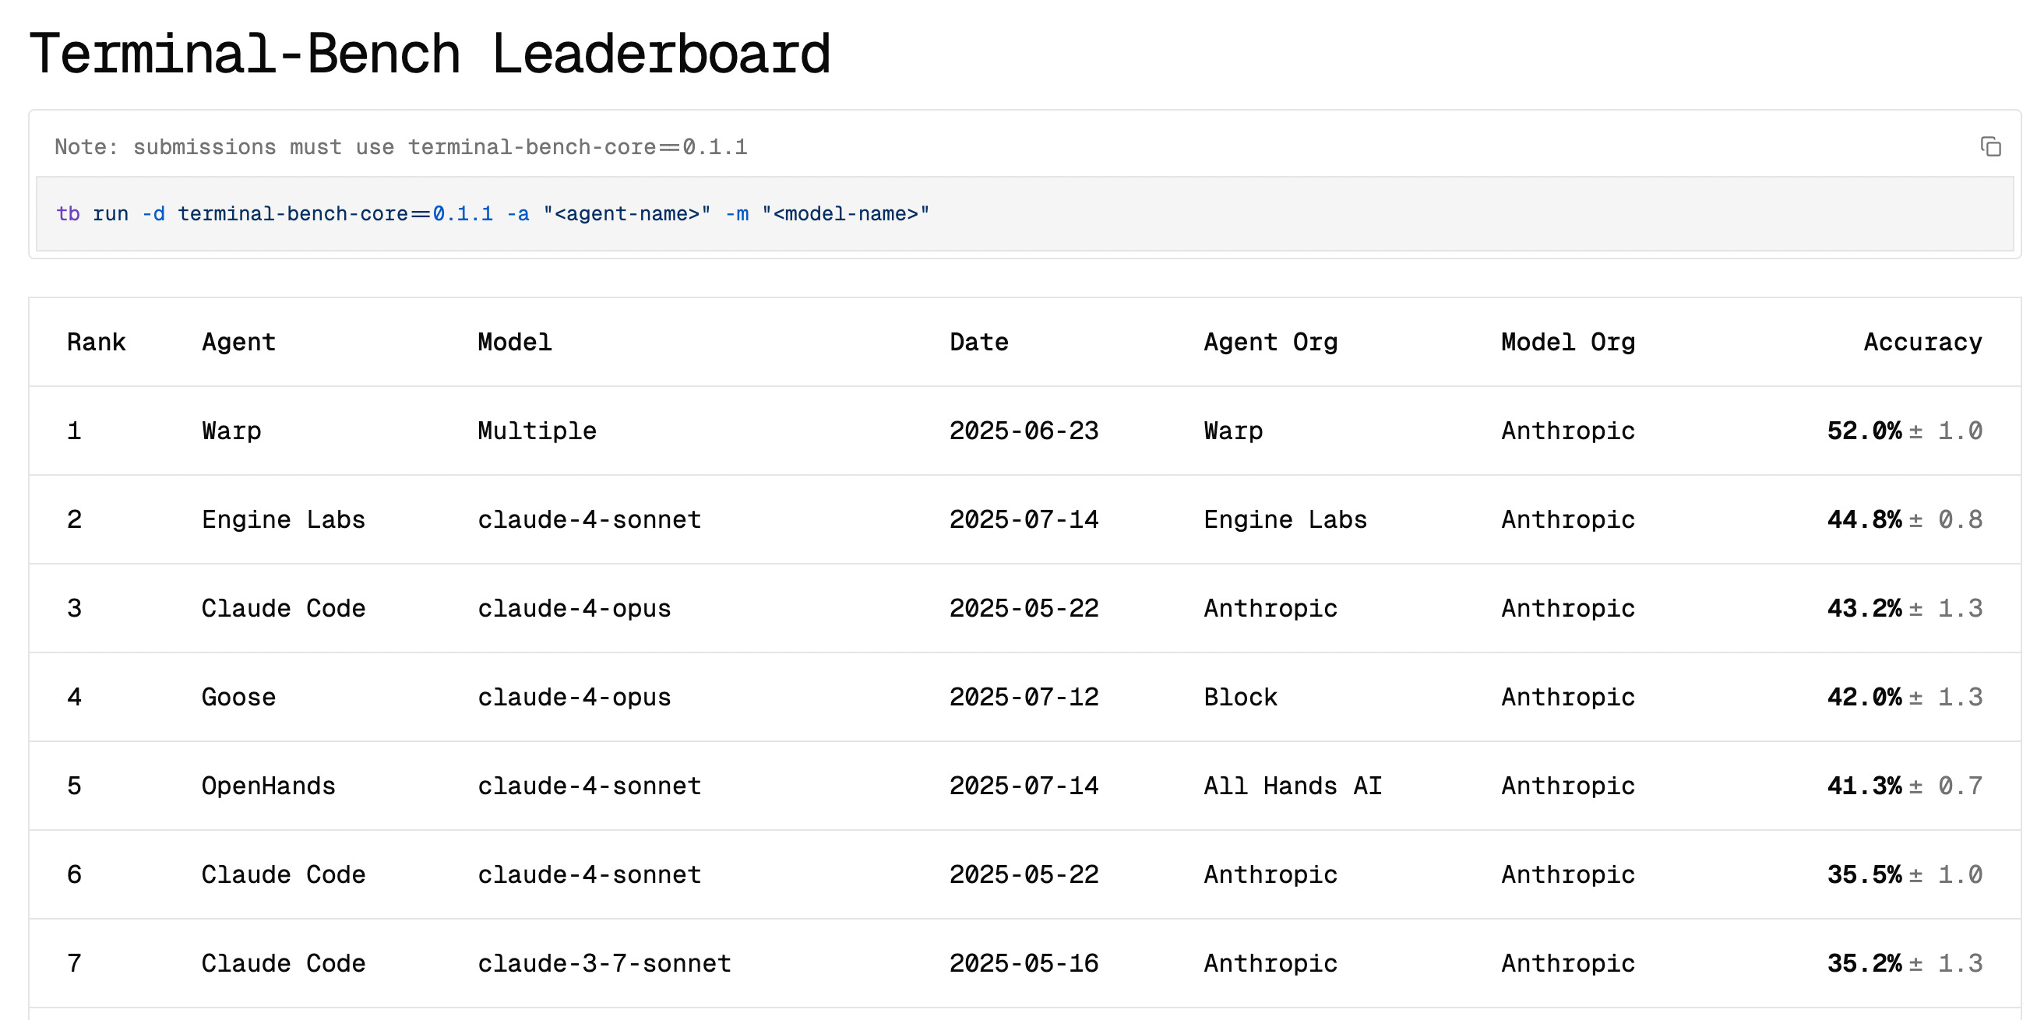
Task: Click the Date column header
Action: point(978,342)
